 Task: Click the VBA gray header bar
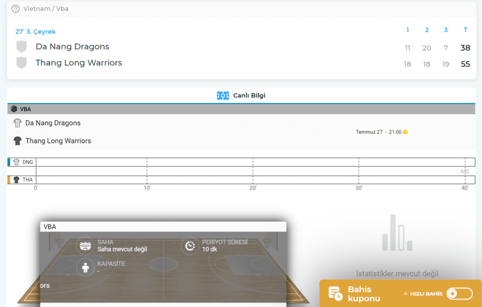241,109
